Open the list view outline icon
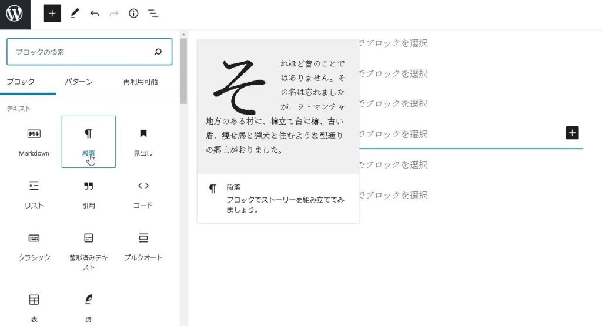The width and height of the screenshot is (602, 326). click(153, 14)
